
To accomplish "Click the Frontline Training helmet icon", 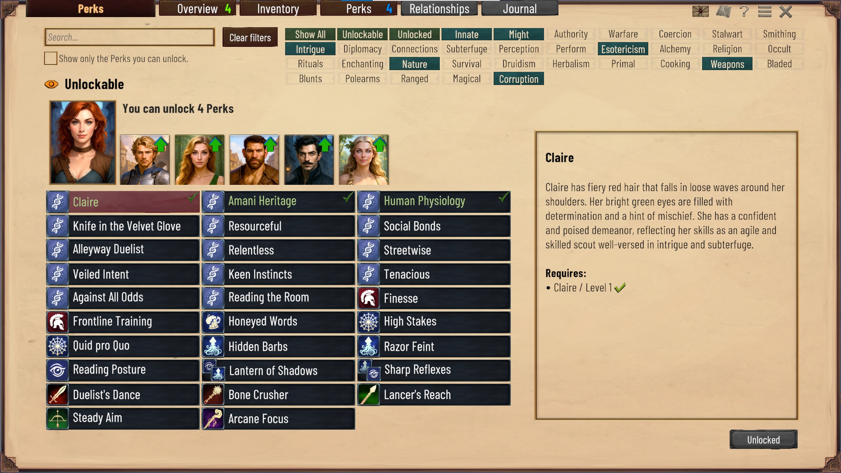I will pos(58,322).
